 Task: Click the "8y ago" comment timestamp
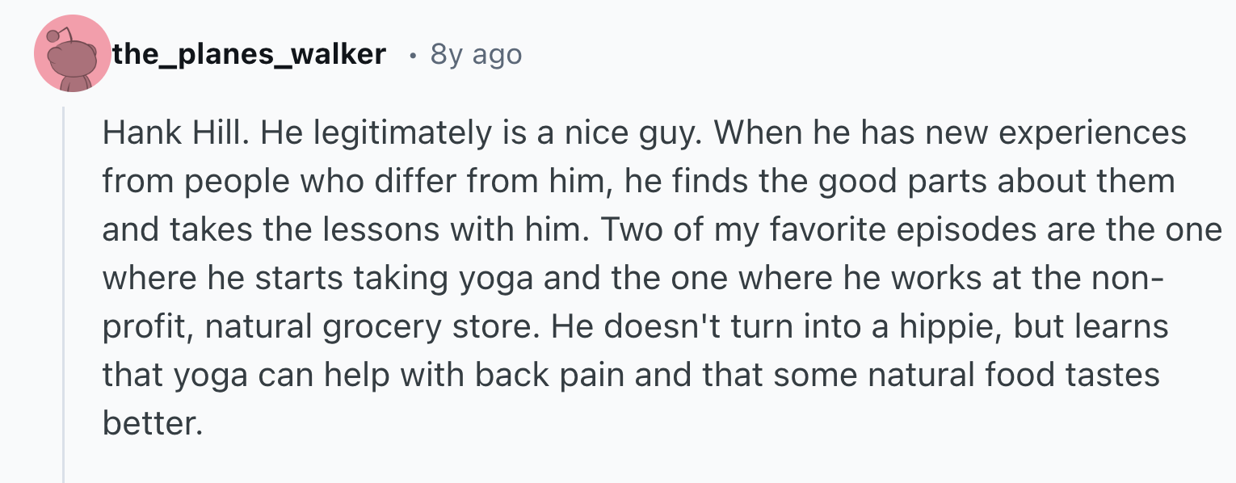pyautogui.click(x=477, y=54)
